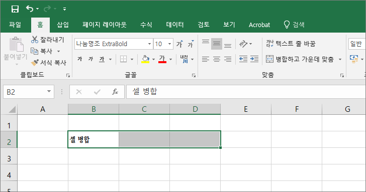Click the accounting number format icon
The height and width of the screenshot is (192, 366).
(x=354, y=59)
